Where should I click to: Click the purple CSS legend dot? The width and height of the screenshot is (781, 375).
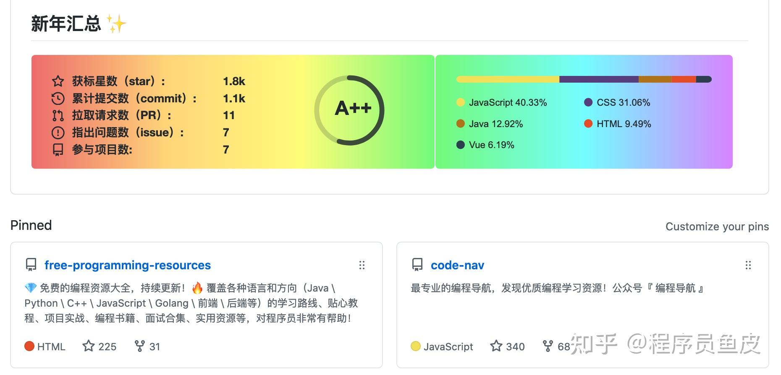click(588, 102)
